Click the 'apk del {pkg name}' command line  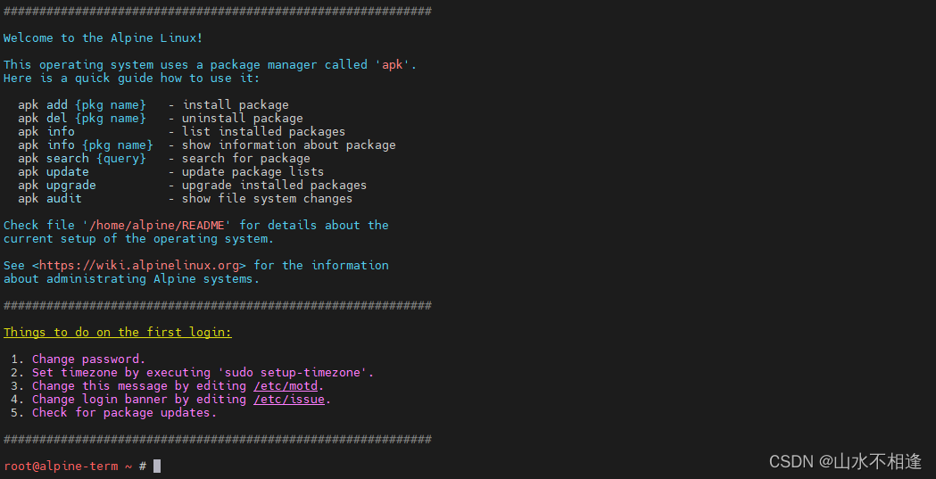82,118
